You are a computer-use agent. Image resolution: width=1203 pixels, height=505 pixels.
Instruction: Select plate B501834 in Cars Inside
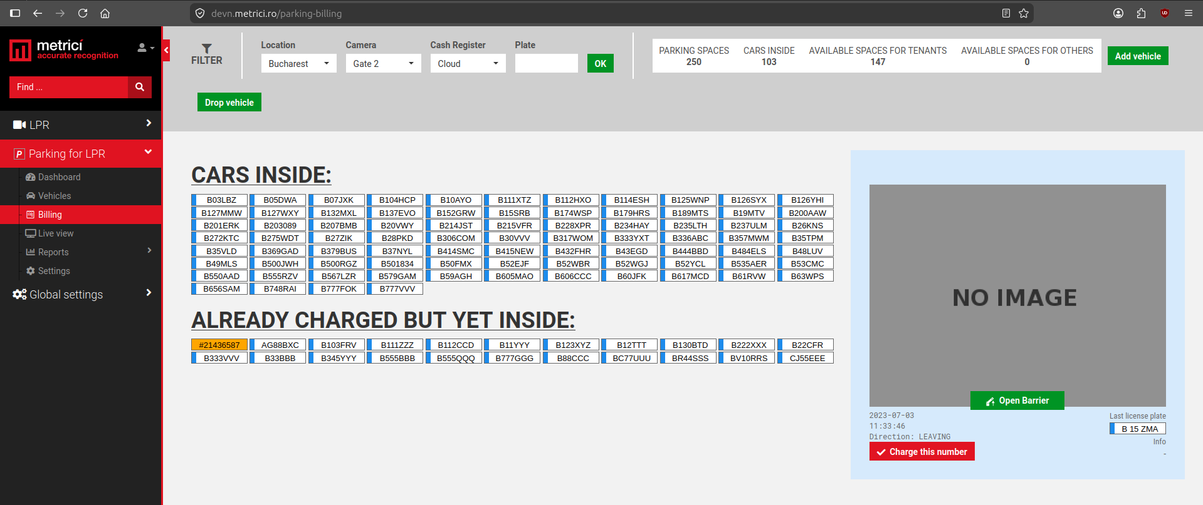(x=395, y=263)
